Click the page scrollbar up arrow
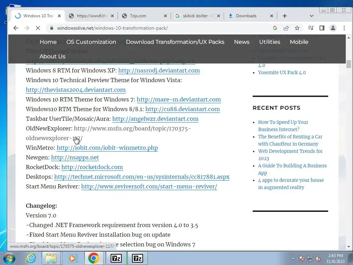This screenshot has height=265, width=353. (349, 37)
